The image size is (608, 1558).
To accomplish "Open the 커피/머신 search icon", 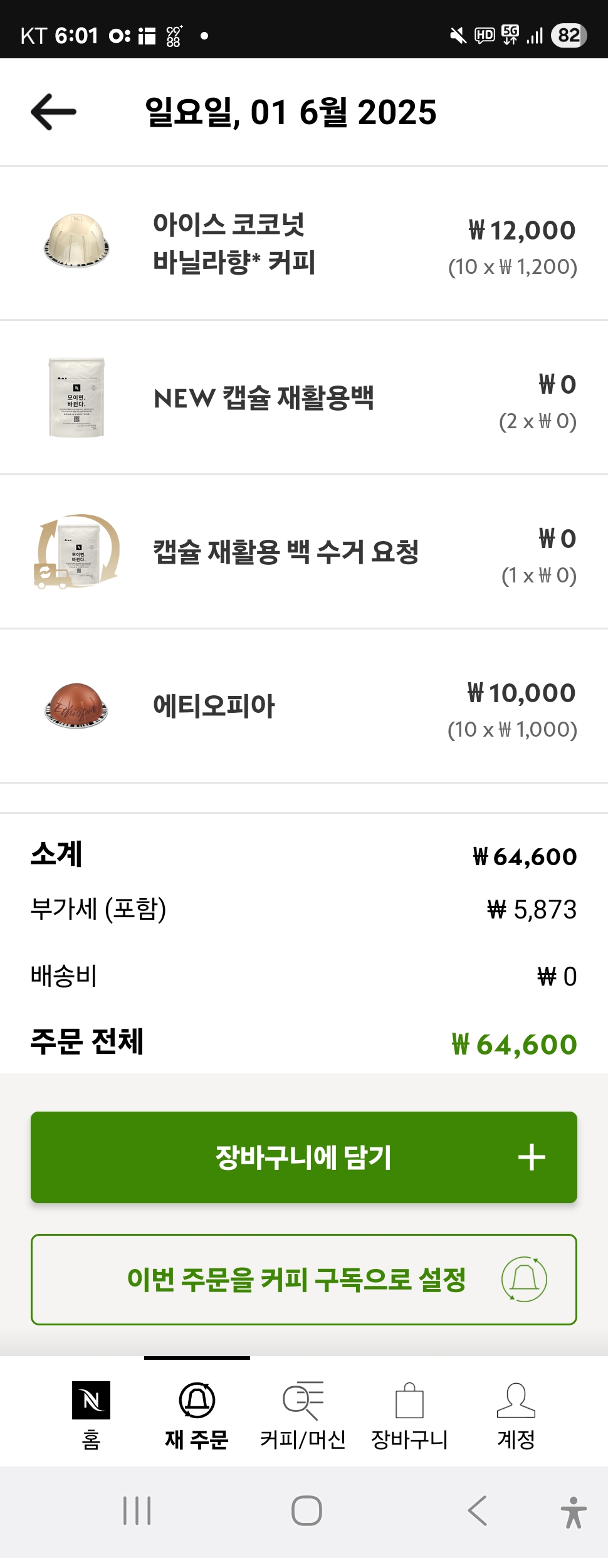I will pyautogui.click(x=303, y=1399).
